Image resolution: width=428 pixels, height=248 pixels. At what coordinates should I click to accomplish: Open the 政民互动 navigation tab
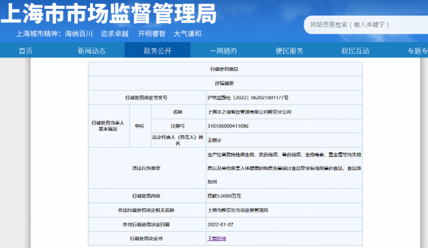point(355,51)
